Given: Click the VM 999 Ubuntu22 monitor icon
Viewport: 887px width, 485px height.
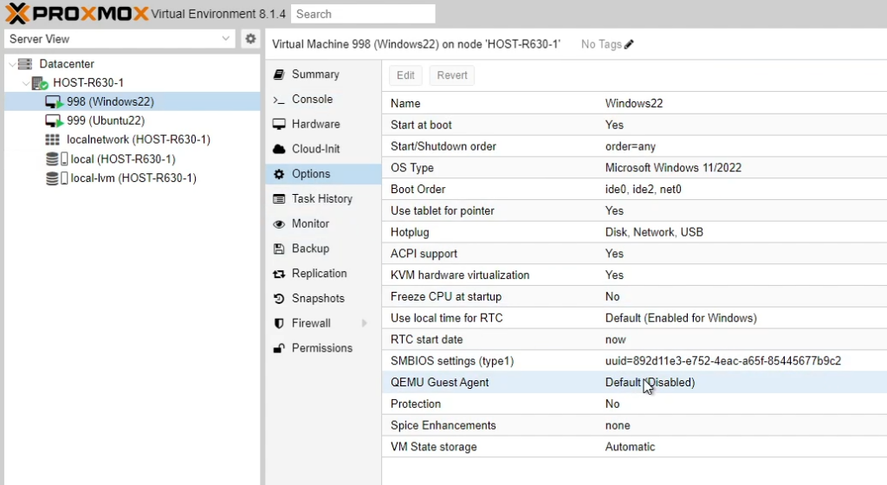Looking at the screenshot, I should coord(53,121).
